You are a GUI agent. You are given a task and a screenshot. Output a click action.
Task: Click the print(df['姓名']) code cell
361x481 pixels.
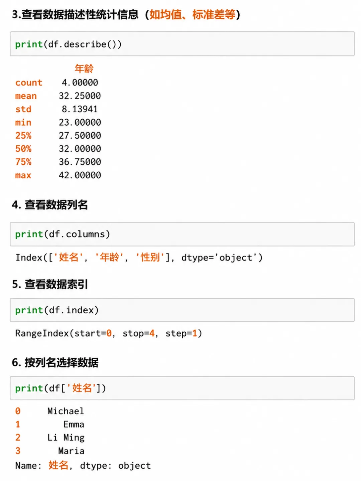[182, 388]
